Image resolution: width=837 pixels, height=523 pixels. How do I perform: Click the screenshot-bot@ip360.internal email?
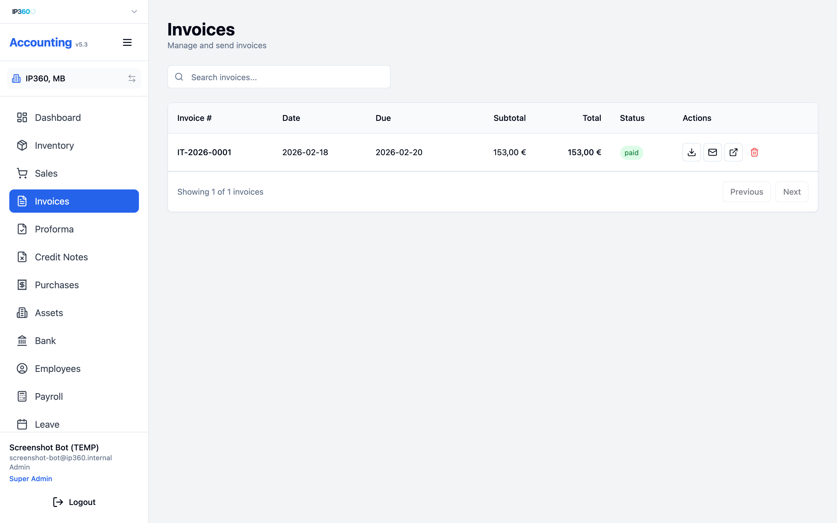click(60, 458)
